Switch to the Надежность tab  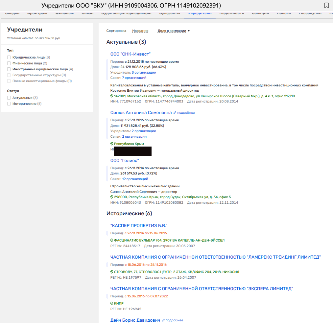[x=231, y=13]
